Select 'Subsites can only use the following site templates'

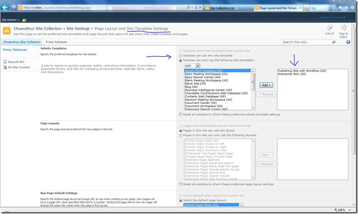(x=180, y=61)
